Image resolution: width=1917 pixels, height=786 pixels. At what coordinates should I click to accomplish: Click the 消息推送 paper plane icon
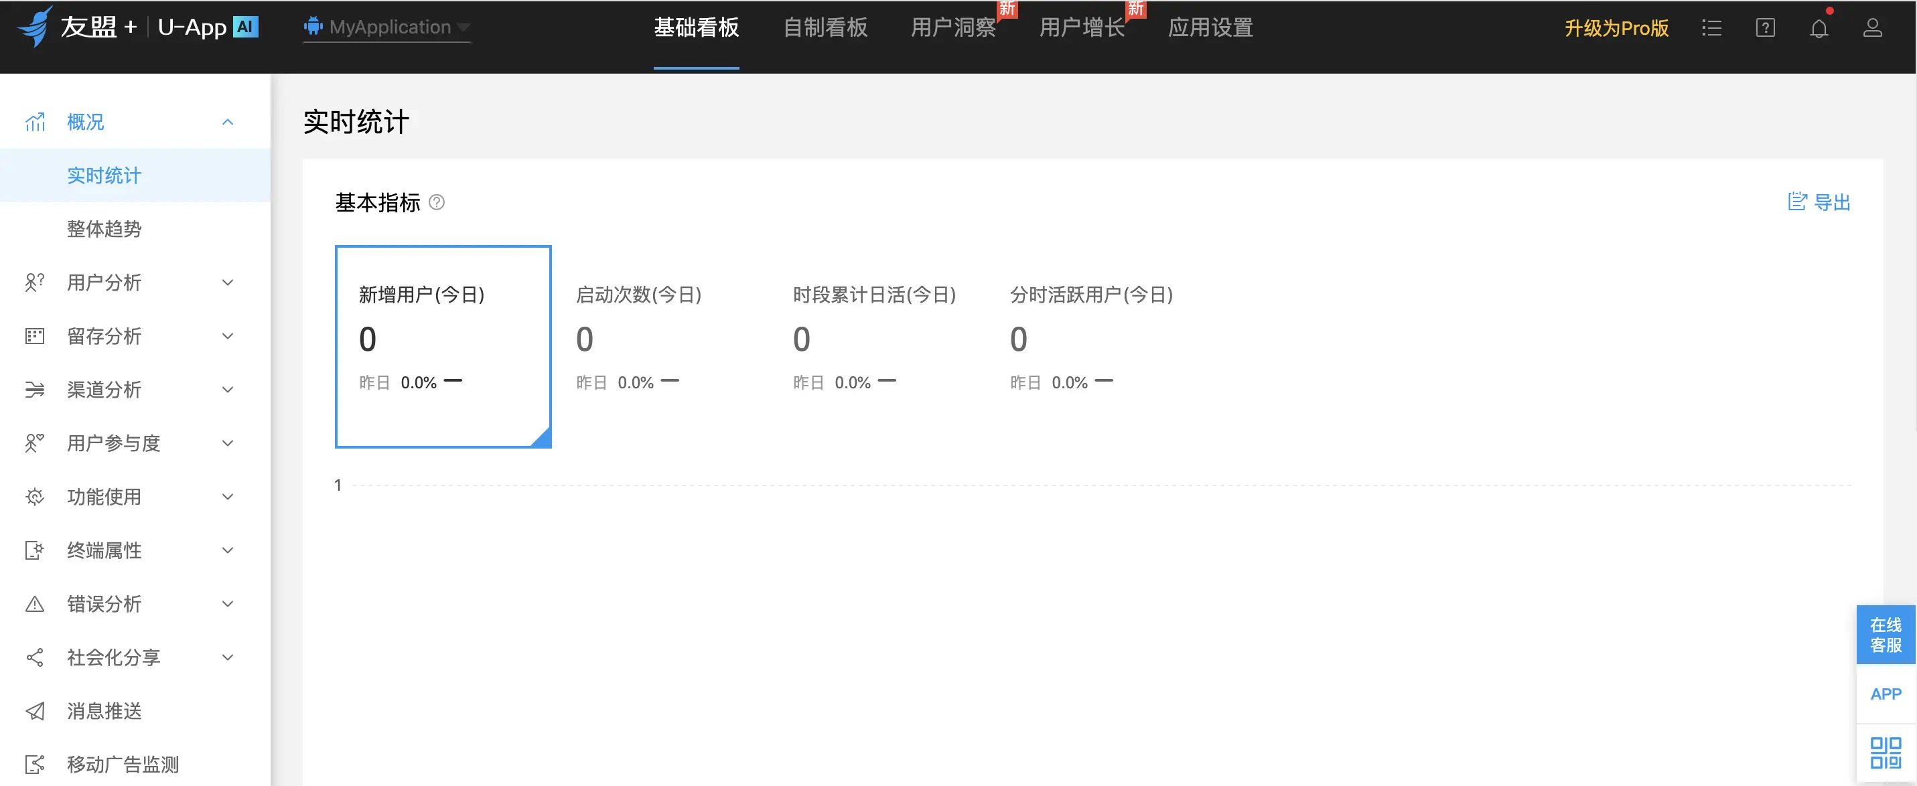coord(35,711)
